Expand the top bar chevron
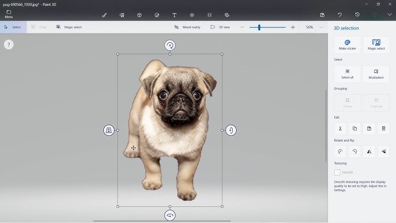This screenshot has height=223, width=396. click(x=390, y=14)
